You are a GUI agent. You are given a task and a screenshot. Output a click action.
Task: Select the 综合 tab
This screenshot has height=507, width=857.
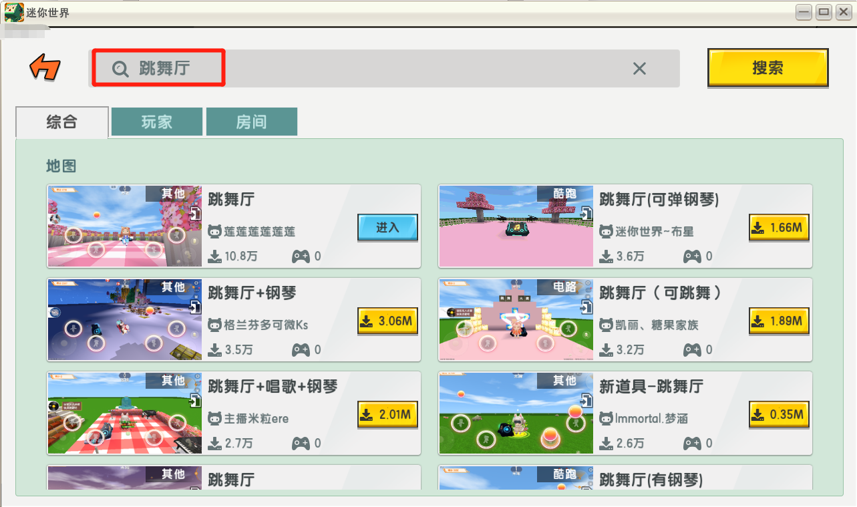tap(62, 122)
